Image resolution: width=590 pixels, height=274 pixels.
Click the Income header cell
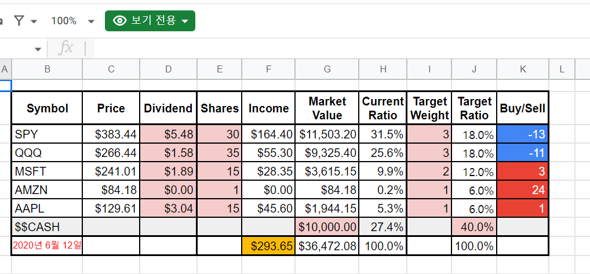click(268, 108)
